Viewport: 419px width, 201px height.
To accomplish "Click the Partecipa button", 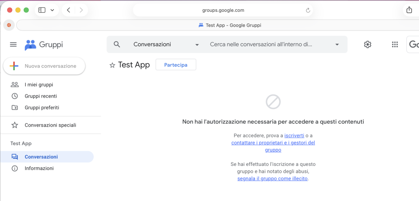I will 176,65.
